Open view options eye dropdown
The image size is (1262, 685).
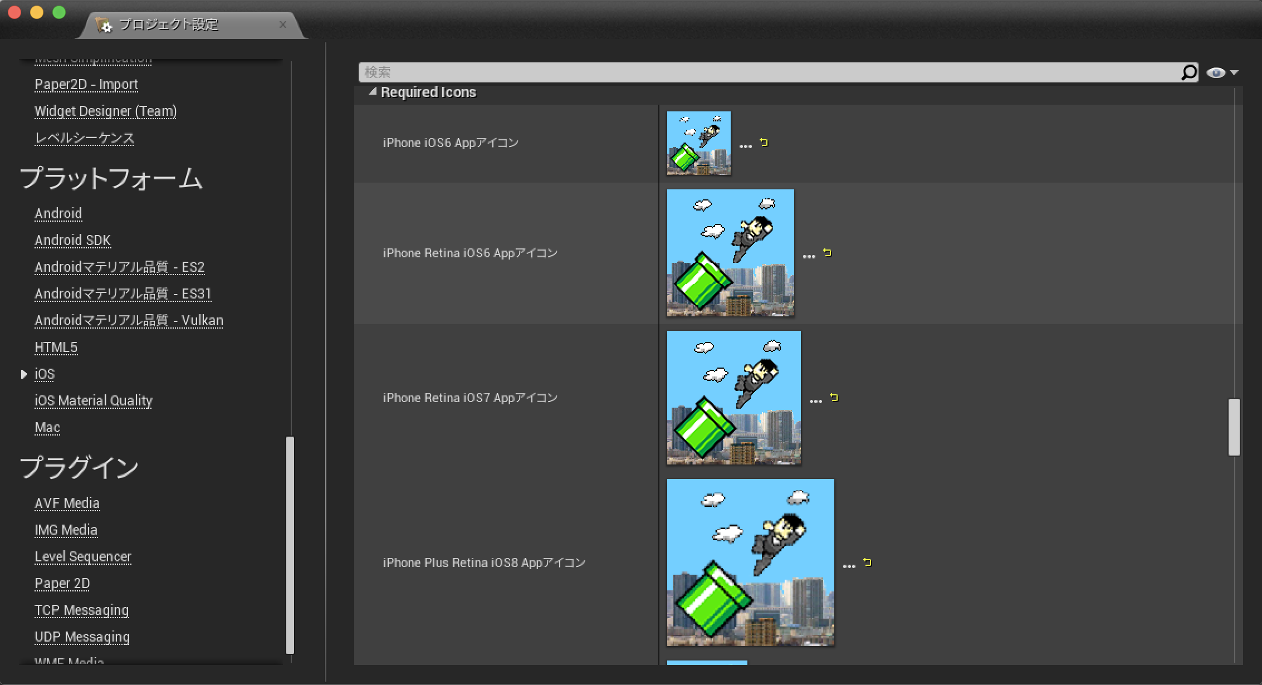tap(1222, 72)
